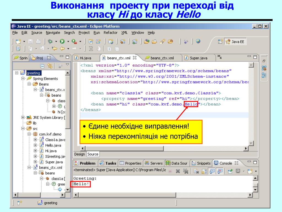Click the Display Selected Console monitor icon
282x212 pixels.
(238, 171)
